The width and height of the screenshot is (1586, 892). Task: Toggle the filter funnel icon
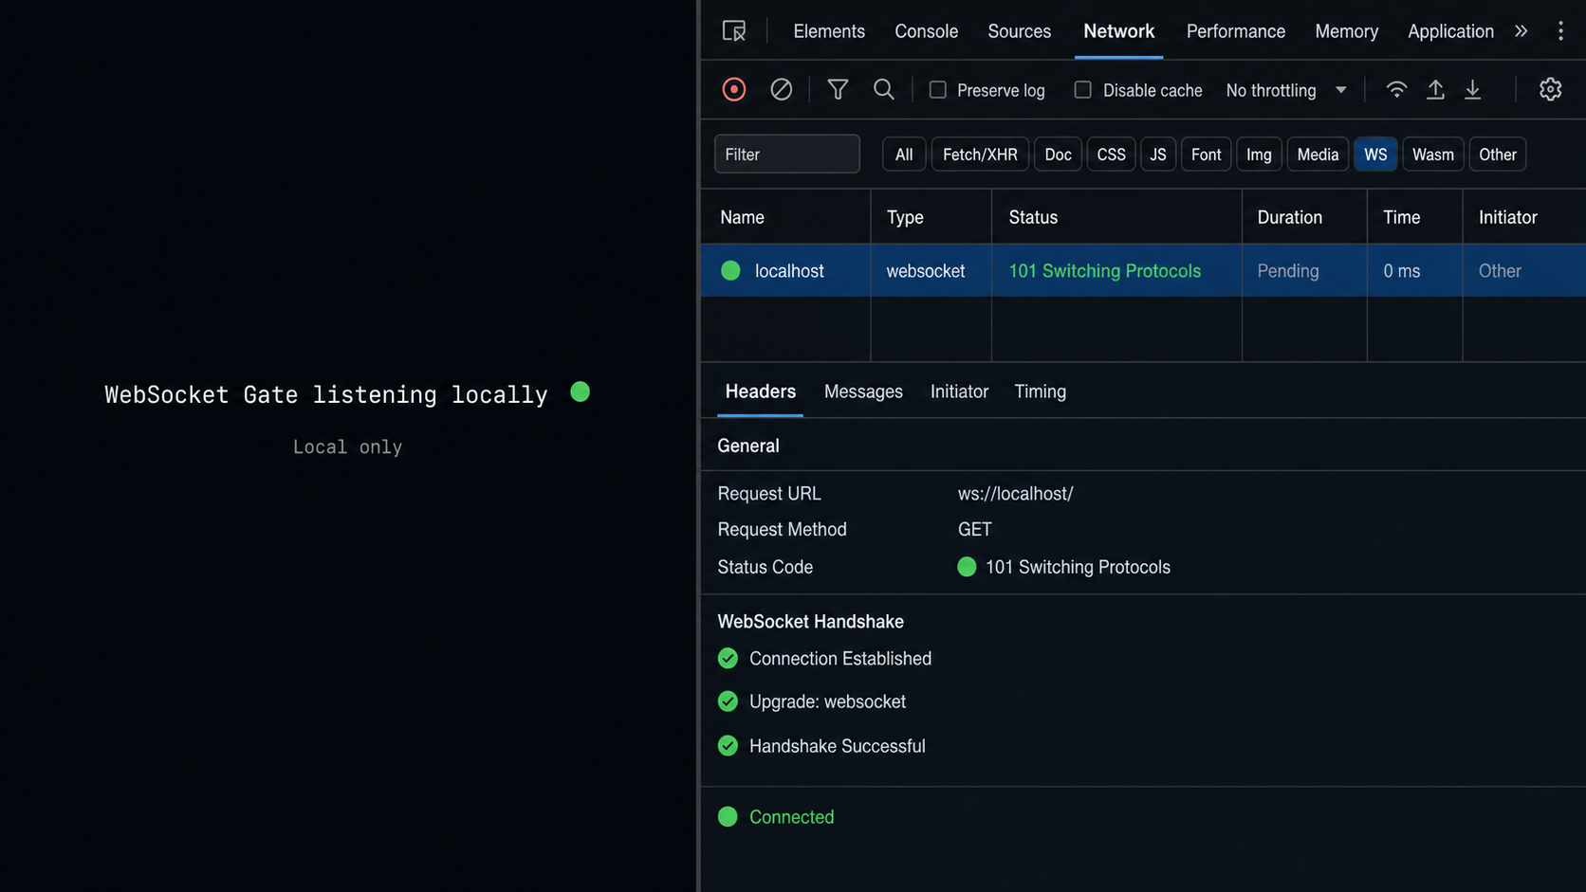838,89
